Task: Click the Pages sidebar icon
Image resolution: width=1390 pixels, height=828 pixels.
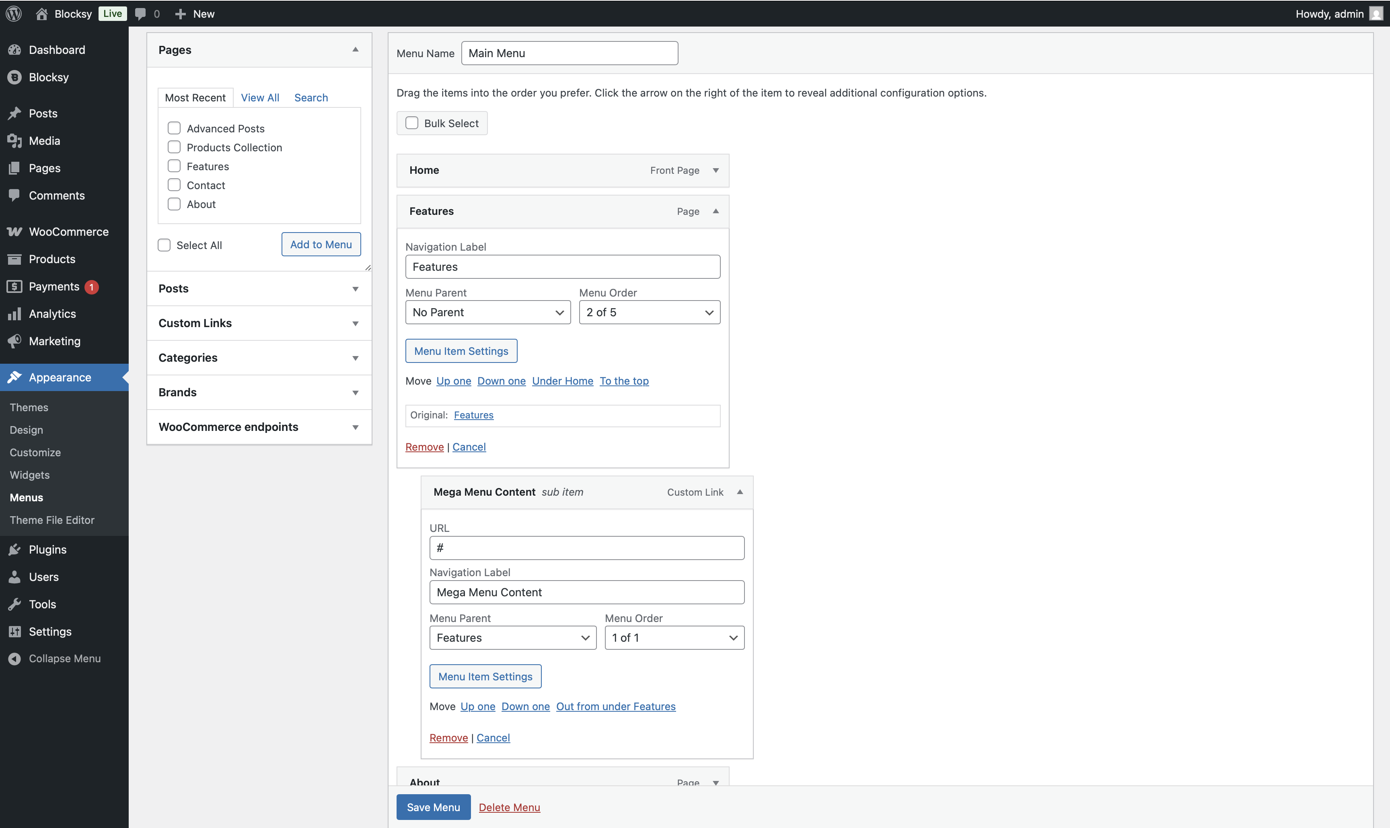Action: pos(14,168)
